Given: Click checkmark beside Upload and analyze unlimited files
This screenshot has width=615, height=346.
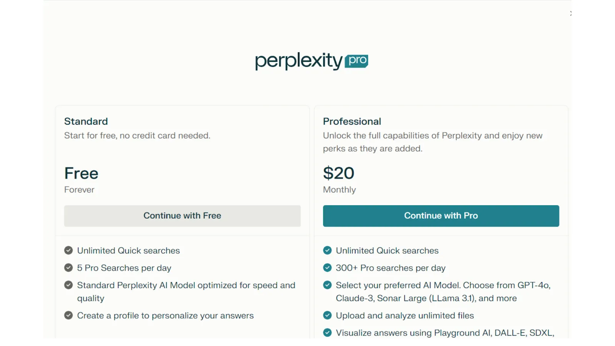Looking at the screenshot, I should click(327, 315).
